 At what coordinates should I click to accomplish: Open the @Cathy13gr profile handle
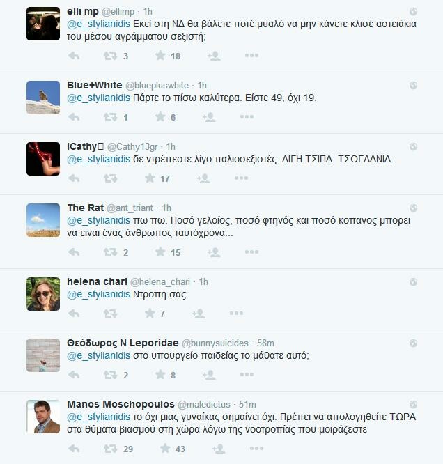pyautogui.click(x=132, y=146)
